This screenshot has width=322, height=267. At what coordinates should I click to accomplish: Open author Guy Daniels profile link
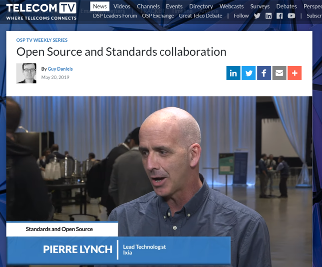60,69
